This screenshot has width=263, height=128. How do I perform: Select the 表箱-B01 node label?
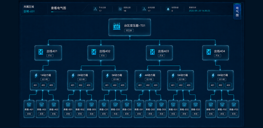pyautogui.click(x=68, y=110)
